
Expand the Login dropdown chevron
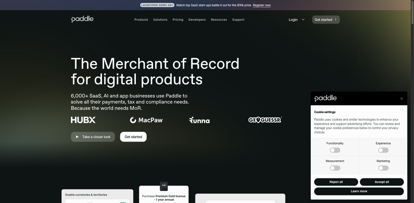coord(303,20)
